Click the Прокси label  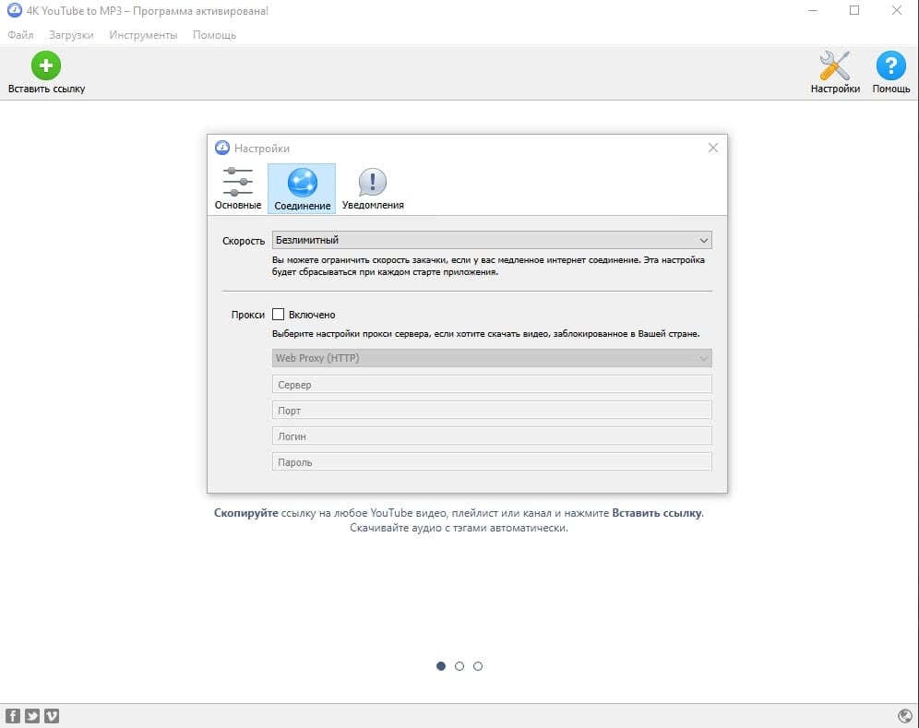pos(248,315)
